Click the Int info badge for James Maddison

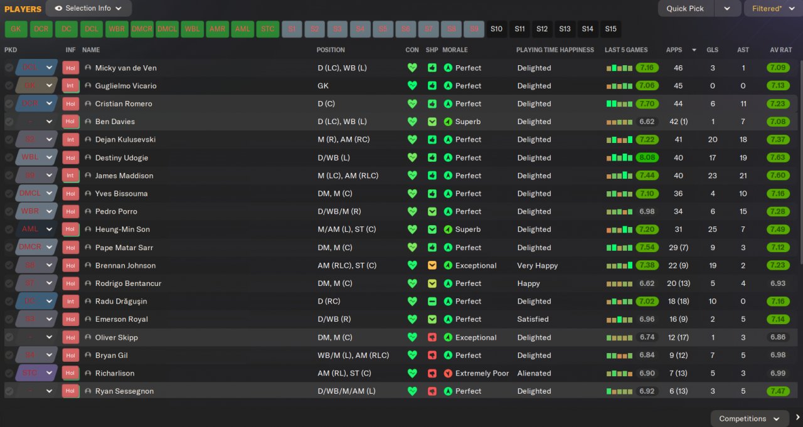pyautogui.click(x=70, y=176)
